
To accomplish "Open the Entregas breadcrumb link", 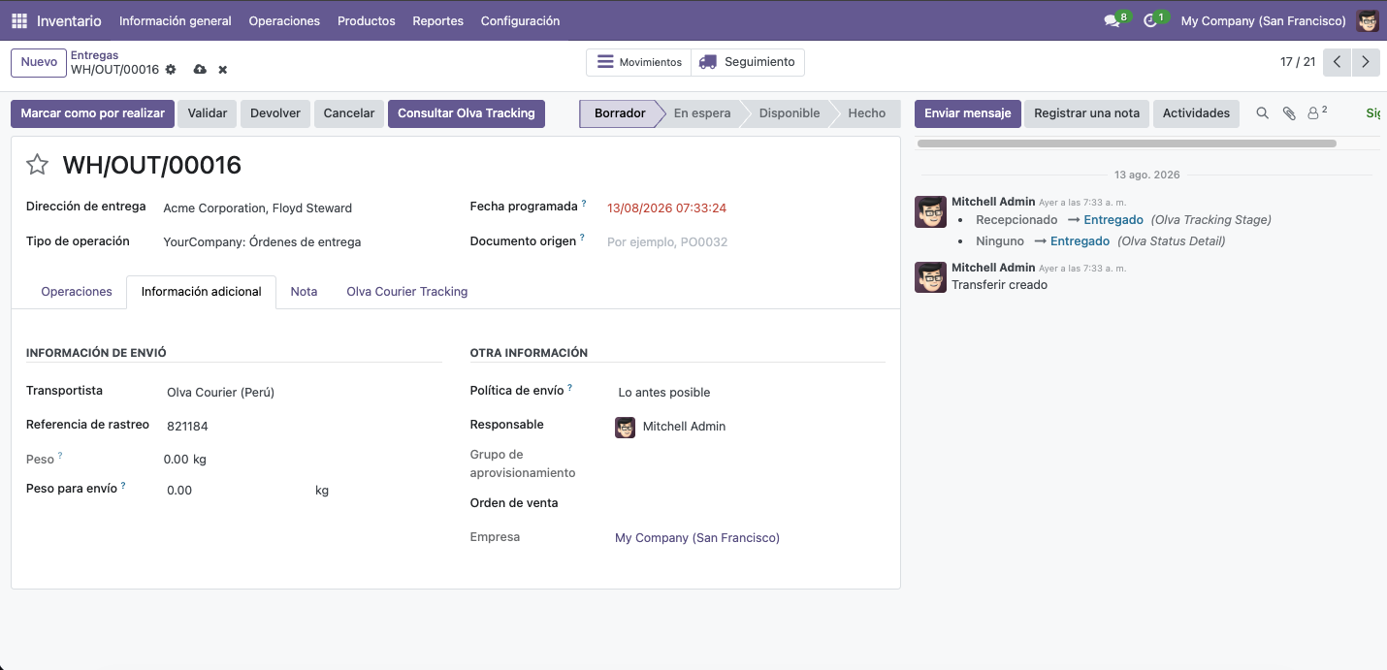I will (x=94, y=55).
